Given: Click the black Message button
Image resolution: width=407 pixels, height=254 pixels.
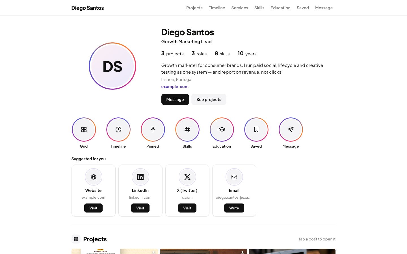Looking at the screenshot, I should (175, 99).
